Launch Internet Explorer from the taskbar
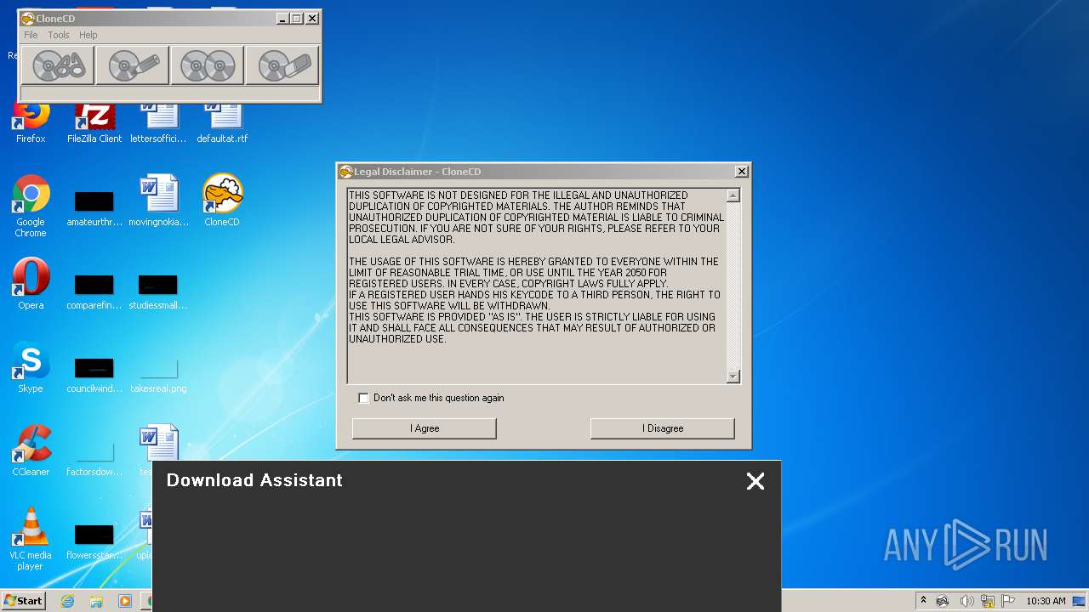1089x612 pixels. (67, 601)
